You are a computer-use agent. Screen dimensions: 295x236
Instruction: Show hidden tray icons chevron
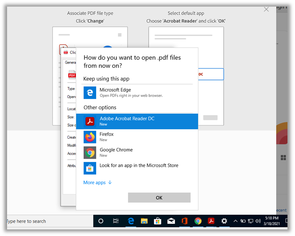[x=235, y=221]
